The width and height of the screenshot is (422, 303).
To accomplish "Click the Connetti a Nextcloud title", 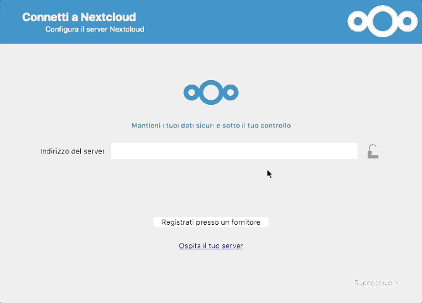I will pyautogui.click(x=79, y=17).
